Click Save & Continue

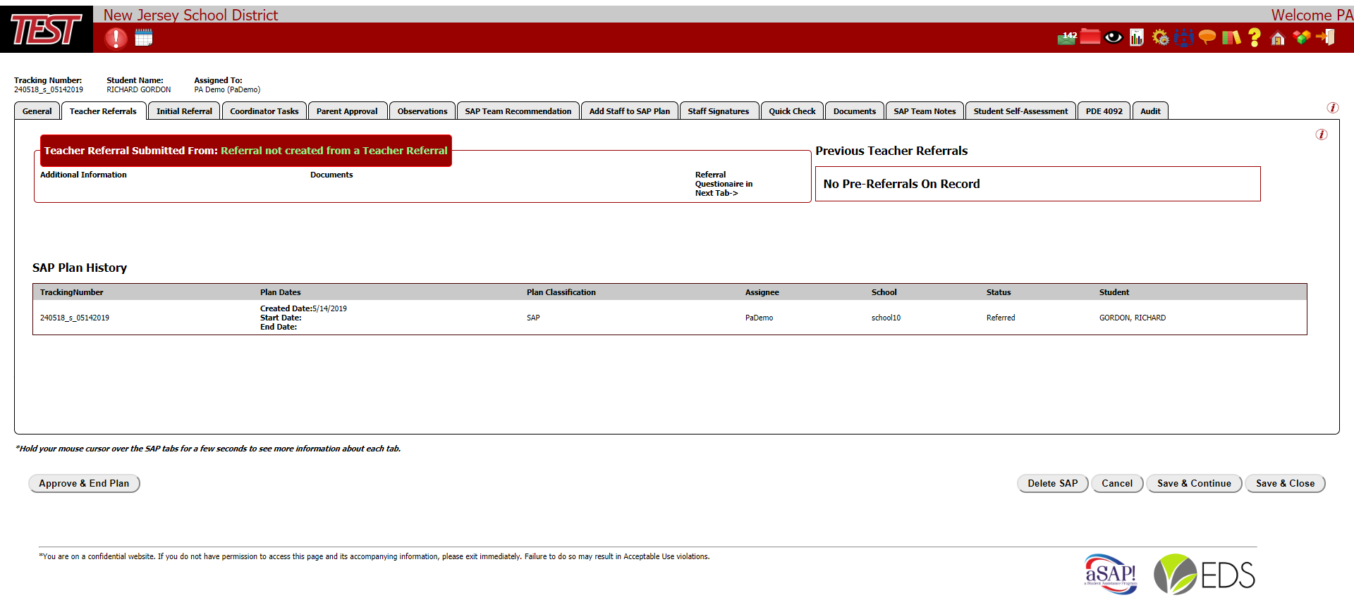pos(1194,484)
